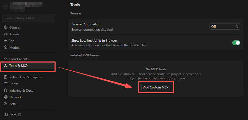Click the Cloud Agents cloud icon
Viewport: 248px width, 120px height.
coord(6,59)
